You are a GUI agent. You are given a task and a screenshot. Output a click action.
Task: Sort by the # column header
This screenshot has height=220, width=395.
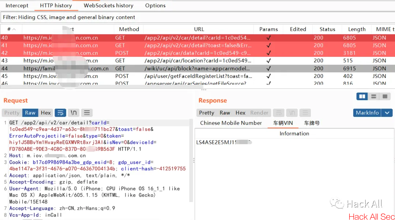(x=11, y=30)
